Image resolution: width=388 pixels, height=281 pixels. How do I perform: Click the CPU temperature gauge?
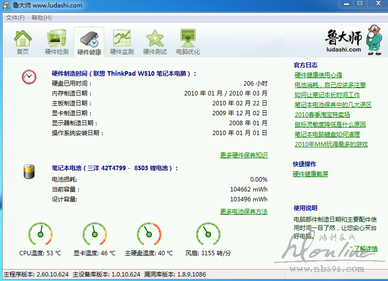(40, 234)
